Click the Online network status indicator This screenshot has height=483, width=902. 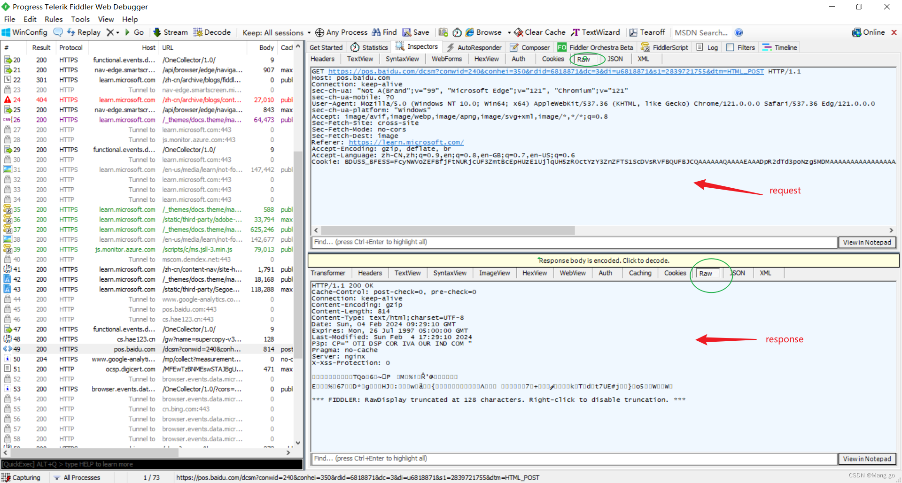click(x=869, y=32)
